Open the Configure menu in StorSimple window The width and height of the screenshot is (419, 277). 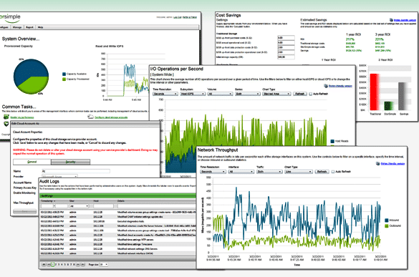[4, 27]
